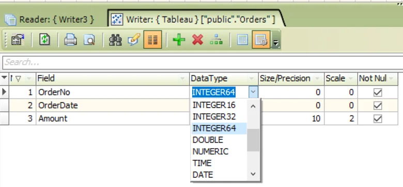Sort by the Not Null column header
Screen dimensions: 403x187
pyautogui.click(x=378, y=78)
